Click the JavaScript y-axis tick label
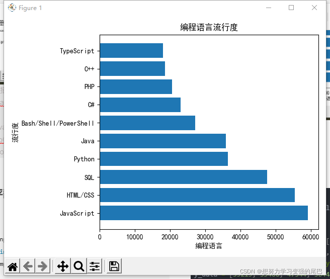The width and height of the screenshot is (330, 279). coord(77,214)
